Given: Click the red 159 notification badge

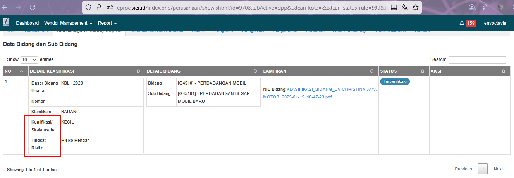Looking at the screenshot, I should (x=471, y=23).
